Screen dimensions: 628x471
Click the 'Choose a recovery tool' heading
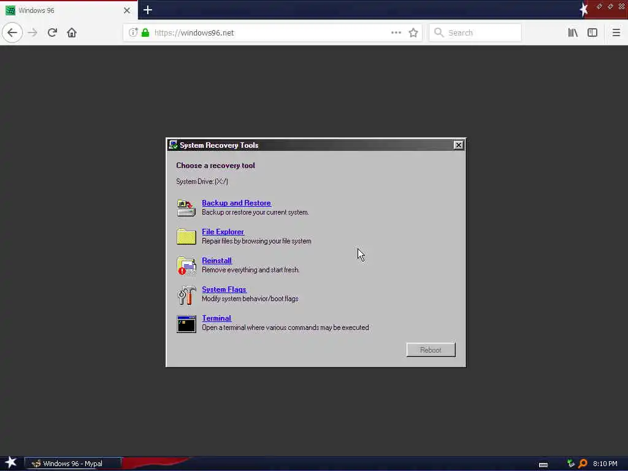pos(215,166)
